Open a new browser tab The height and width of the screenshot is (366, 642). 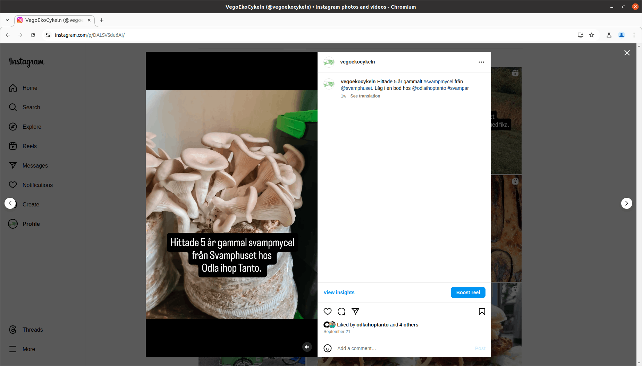102,20
